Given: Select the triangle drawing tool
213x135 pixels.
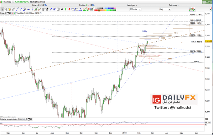Looking at the screenshot, I should pyautogui.click(x=81, y=9).
